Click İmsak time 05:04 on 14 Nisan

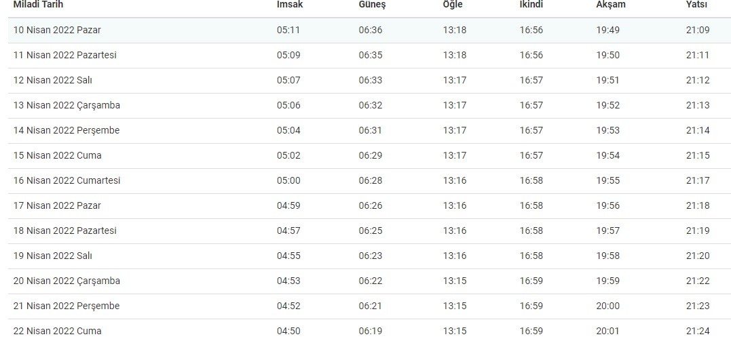(288, 131)
